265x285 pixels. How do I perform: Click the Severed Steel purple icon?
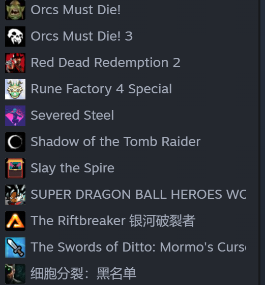coord(15,116)
